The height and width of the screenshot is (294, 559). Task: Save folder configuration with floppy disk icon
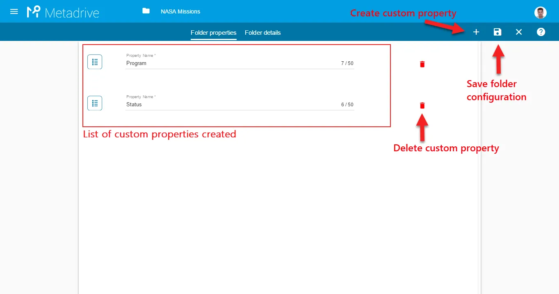pyautogui.click(x=497, y=32)
